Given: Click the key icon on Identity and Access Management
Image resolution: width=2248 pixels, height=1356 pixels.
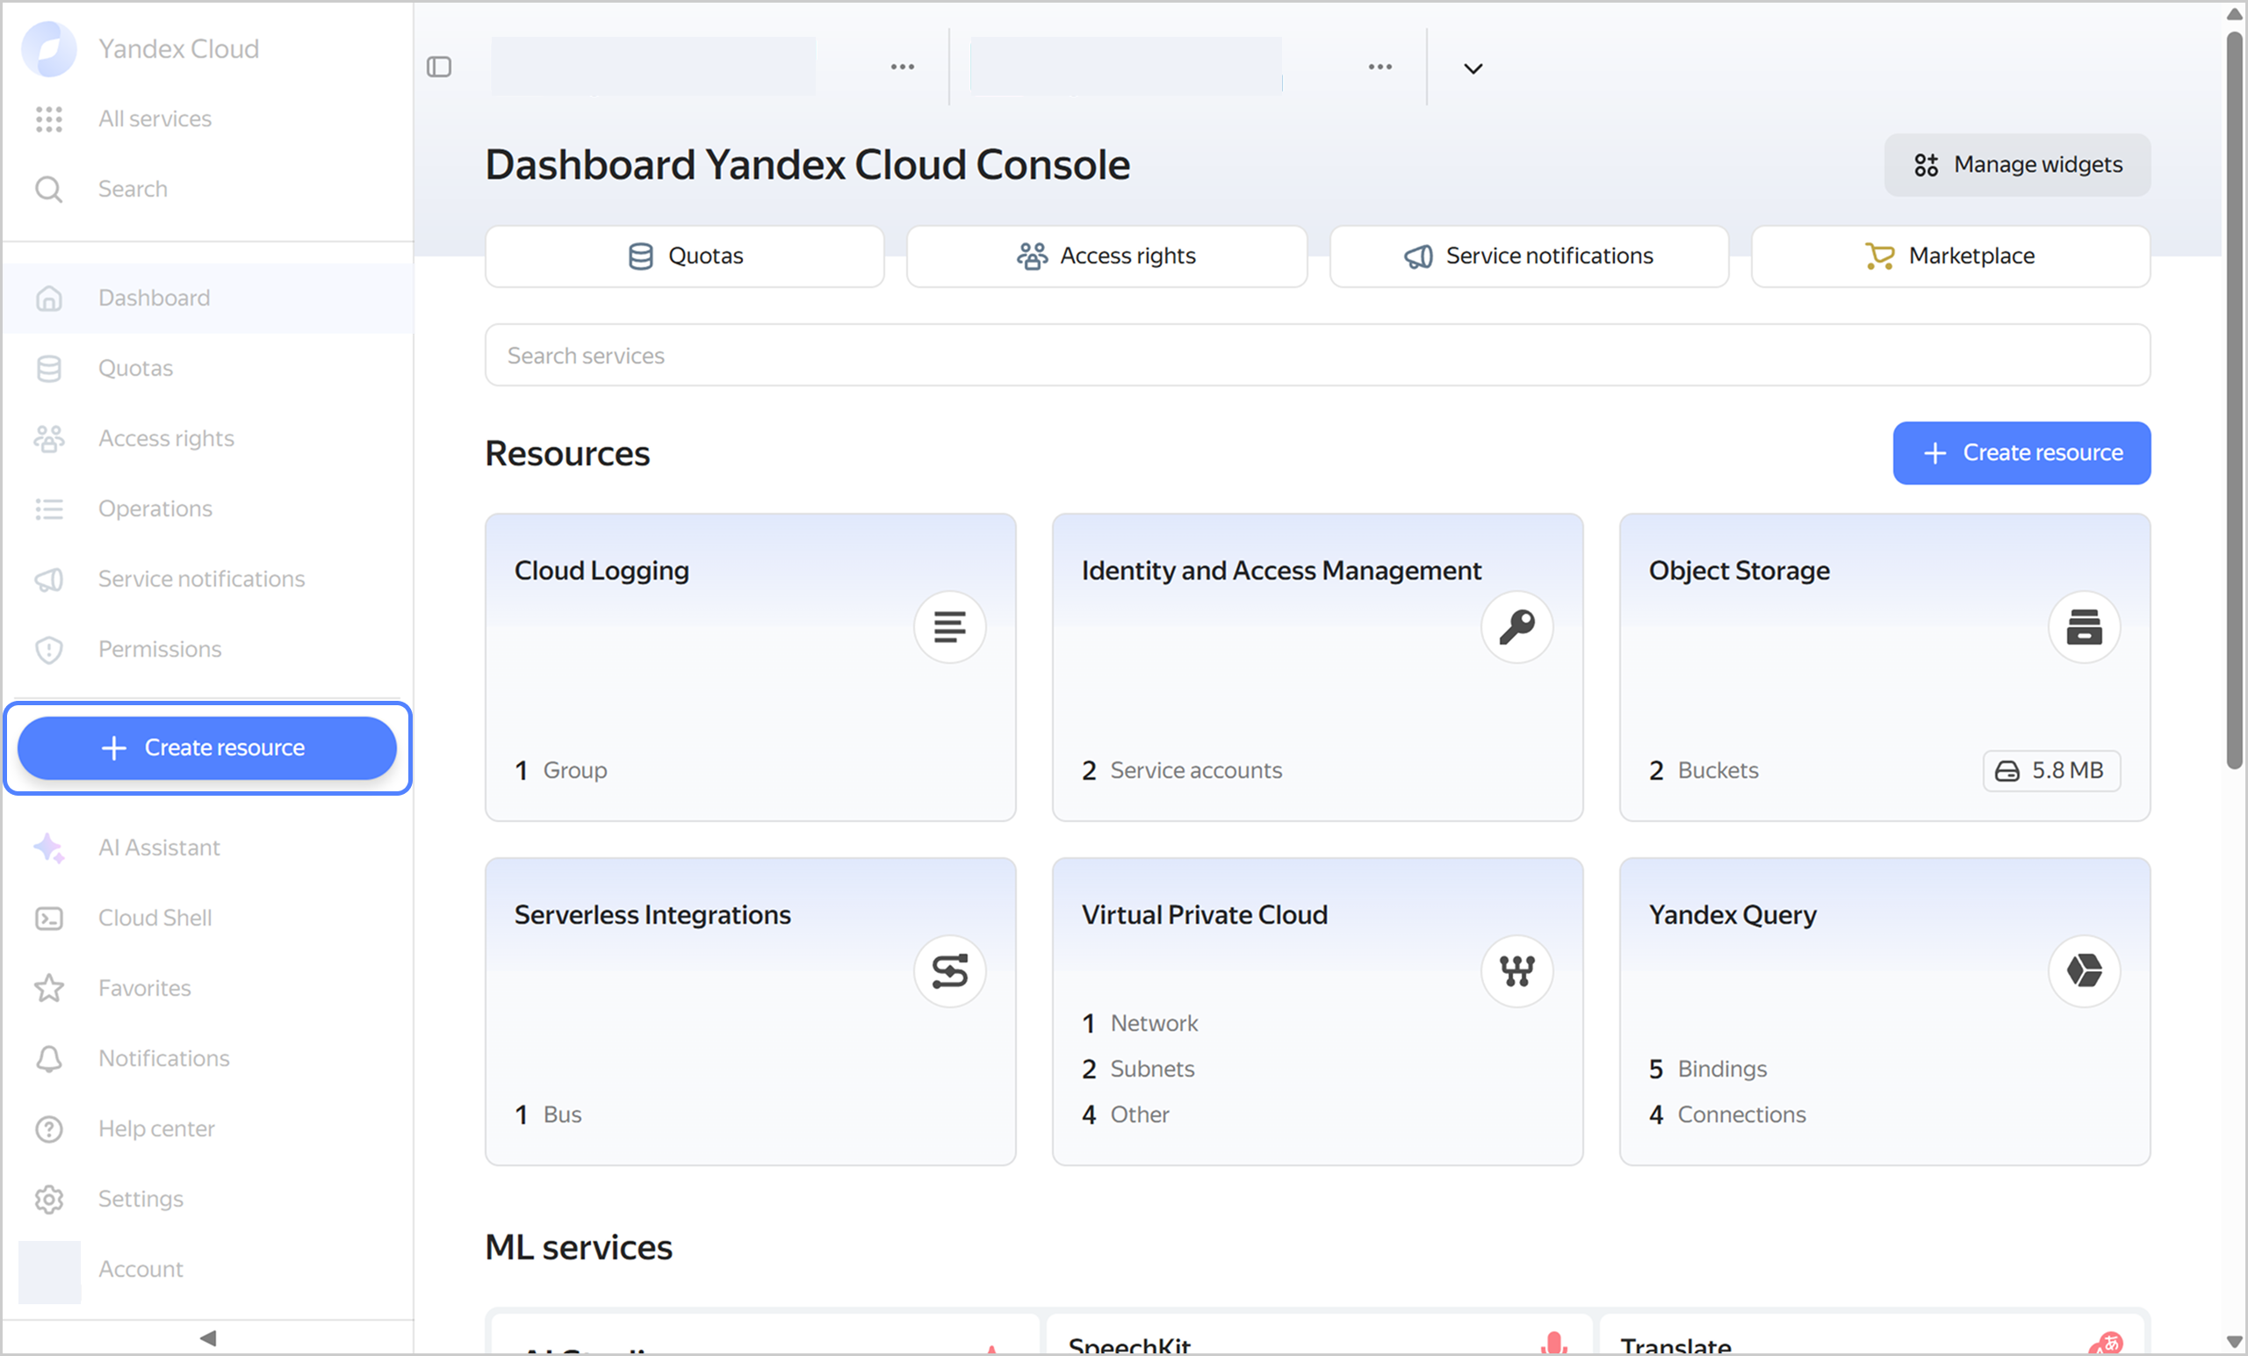Looking at the screenshot, I should (1517, 627).
